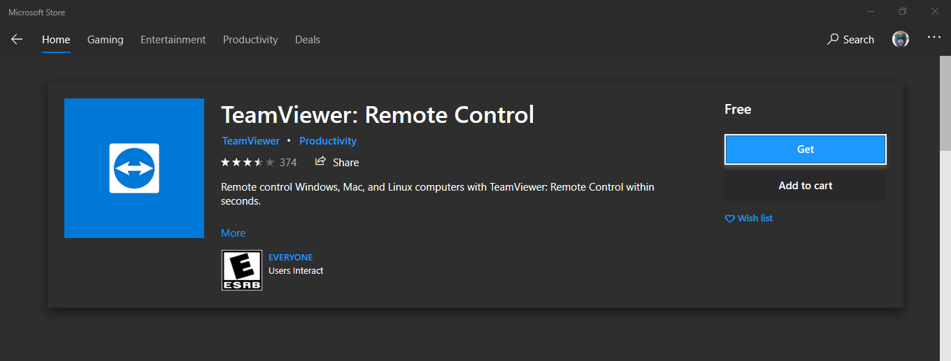This screenshot has height=361, width=951.
Task: Expand description with More link
Action: coord(234,233)
